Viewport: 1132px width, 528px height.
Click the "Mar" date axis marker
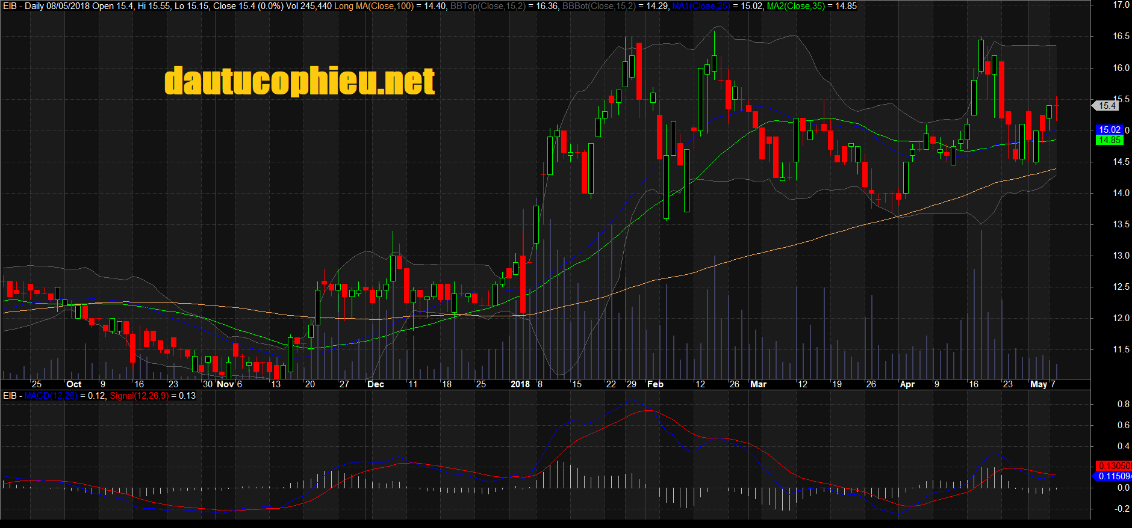(759, 384)
